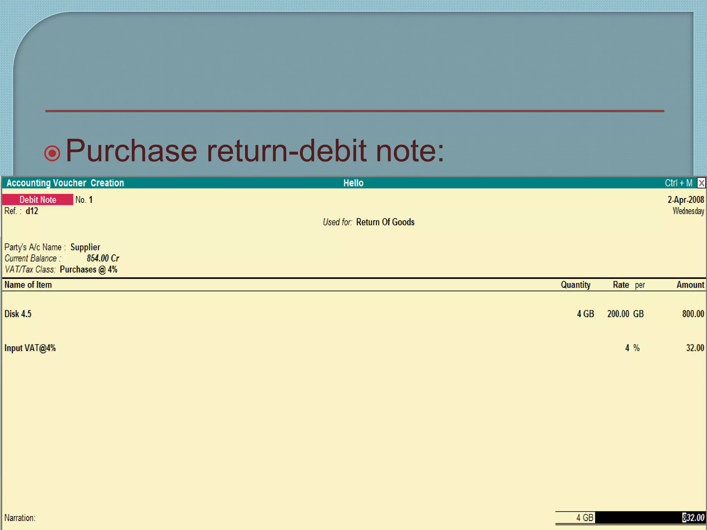Click the Accounting Voucher Creation title
The height and width of the screenshot is (530, 707).
tap(65, 183)
